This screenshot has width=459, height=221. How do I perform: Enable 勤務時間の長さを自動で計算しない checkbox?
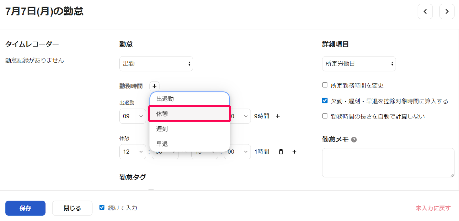(325, 116)
